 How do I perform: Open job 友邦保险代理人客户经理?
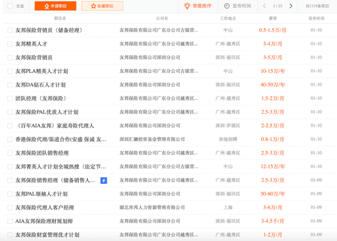[45, 208]
